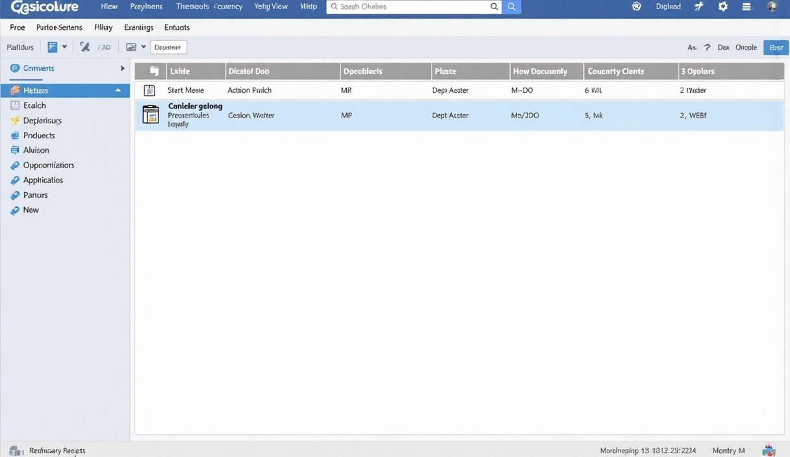Sort by the Opcoblects column header
Image resolution: width=790 pixels, height=457 pixels.
(386, 71)
